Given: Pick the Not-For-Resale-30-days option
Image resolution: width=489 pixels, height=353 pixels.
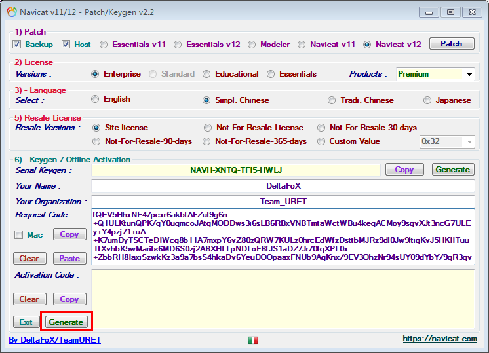Looking at the screenshot, I should 321,128.
